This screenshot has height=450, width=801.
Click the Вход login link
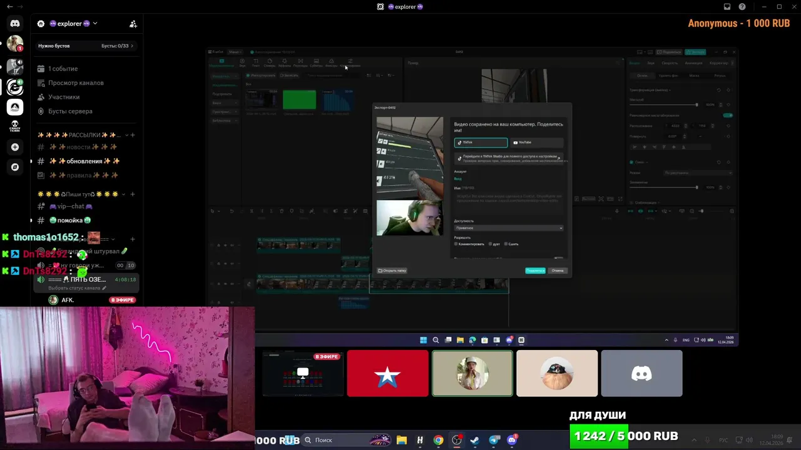pos(457,179)
